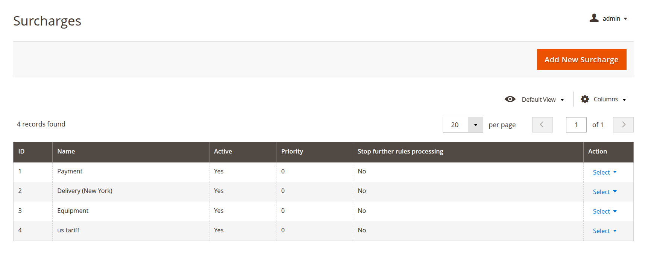Click the Columns gear icon
Viewport: 648px width, 256px height.
pyautogui.click(x=585, y=99)
